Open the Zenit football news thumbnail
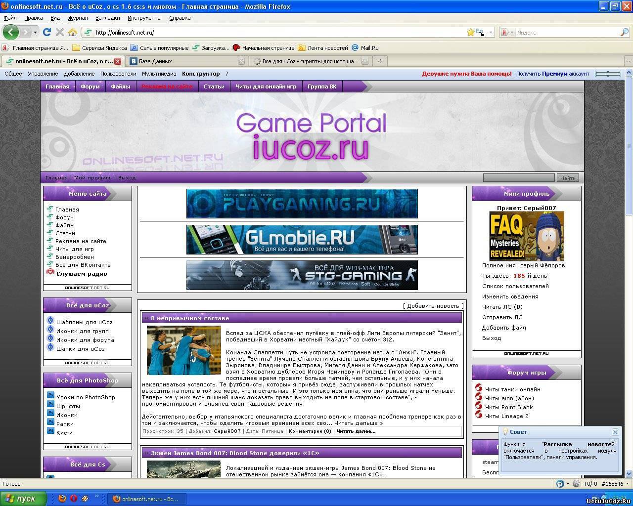 tap(184, 350)
